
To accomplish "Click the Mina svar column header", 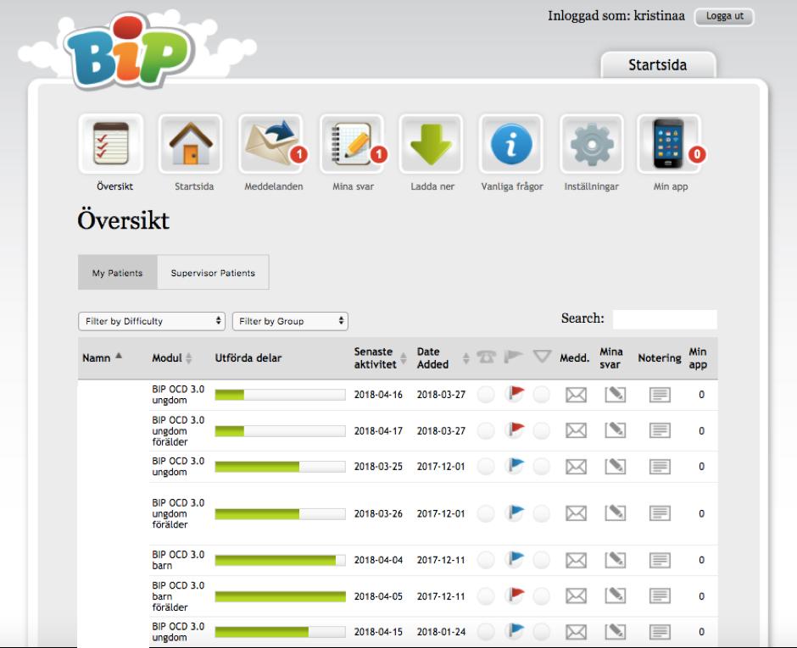I will (611, 358).
